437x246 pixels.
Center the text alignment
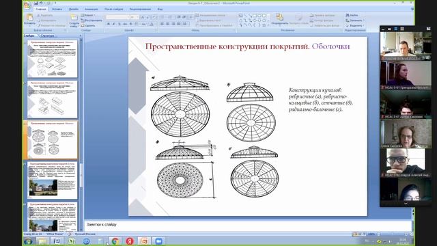(x=168, y=25)
